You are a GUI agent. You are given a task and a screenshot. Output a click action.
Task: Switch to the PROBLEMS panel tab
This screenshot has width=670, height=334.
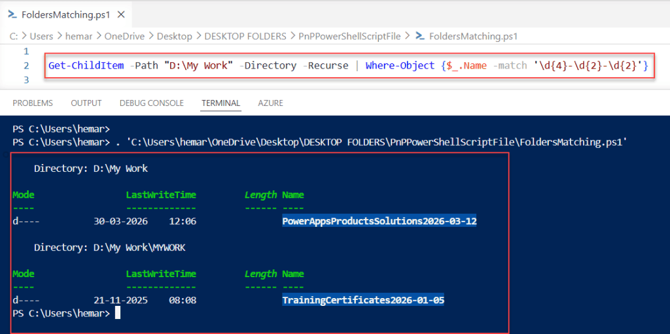click(x=33, y=103)
